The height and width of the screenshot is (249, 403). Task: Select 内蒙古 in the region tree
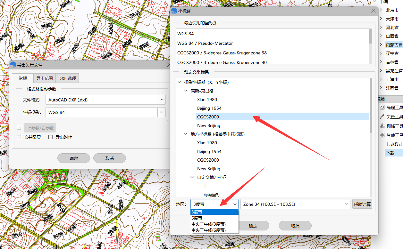tap(394, 45)
